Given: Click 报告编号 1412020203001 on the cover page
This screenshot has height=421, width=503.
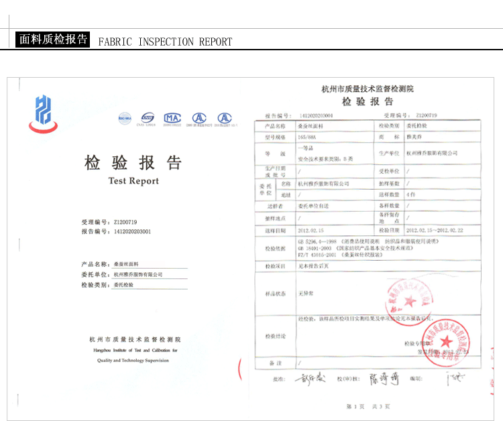Looking at the screenshot, I should 116,231.
